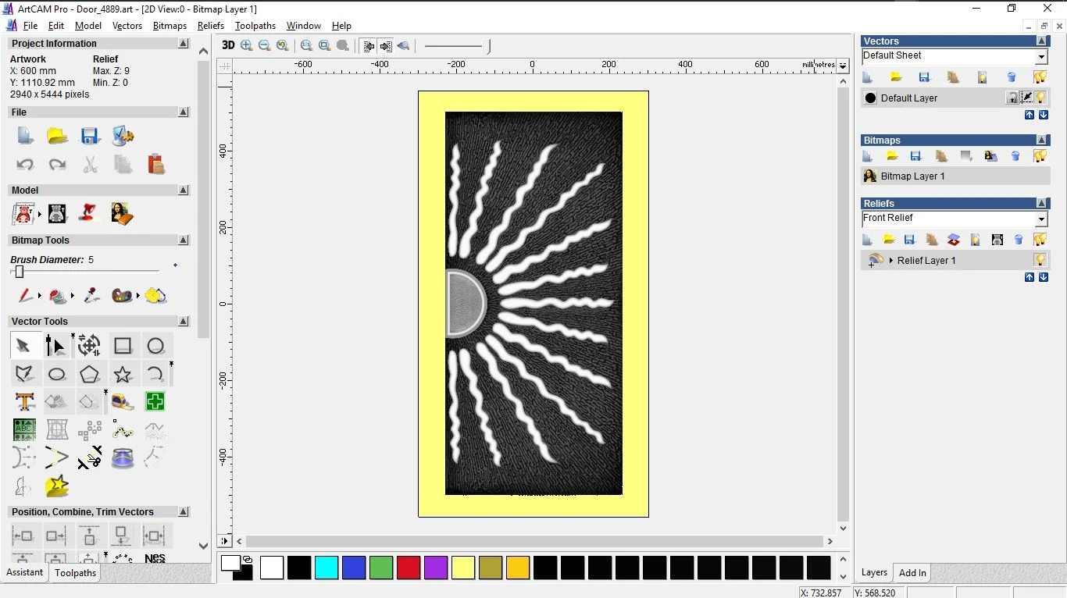Select Bitmap Layer 1 in Bitmaps panel
This screenshot has width=1067, height=598.
coord(912,176)
